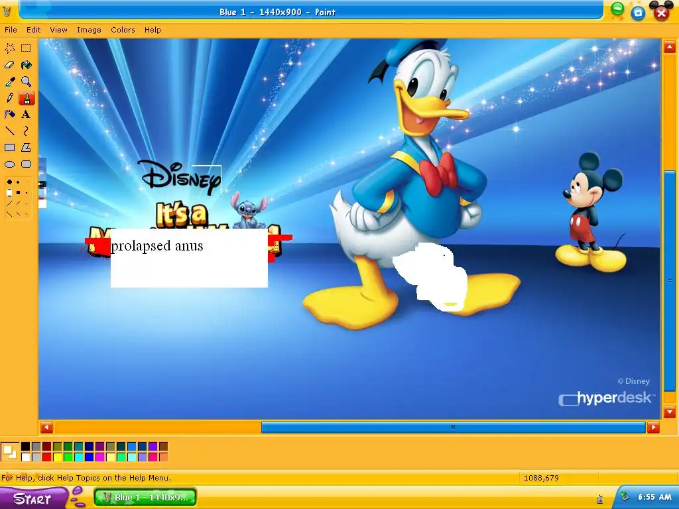The image size is (679, 509).
Task: Pick the Rounded Rectangle tool
Action: tap(27, 164)
